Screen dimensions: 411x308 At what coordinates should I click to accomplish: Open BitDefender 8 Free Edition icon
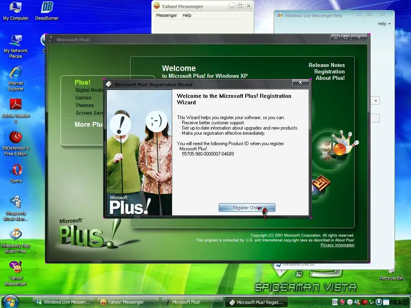16,144
